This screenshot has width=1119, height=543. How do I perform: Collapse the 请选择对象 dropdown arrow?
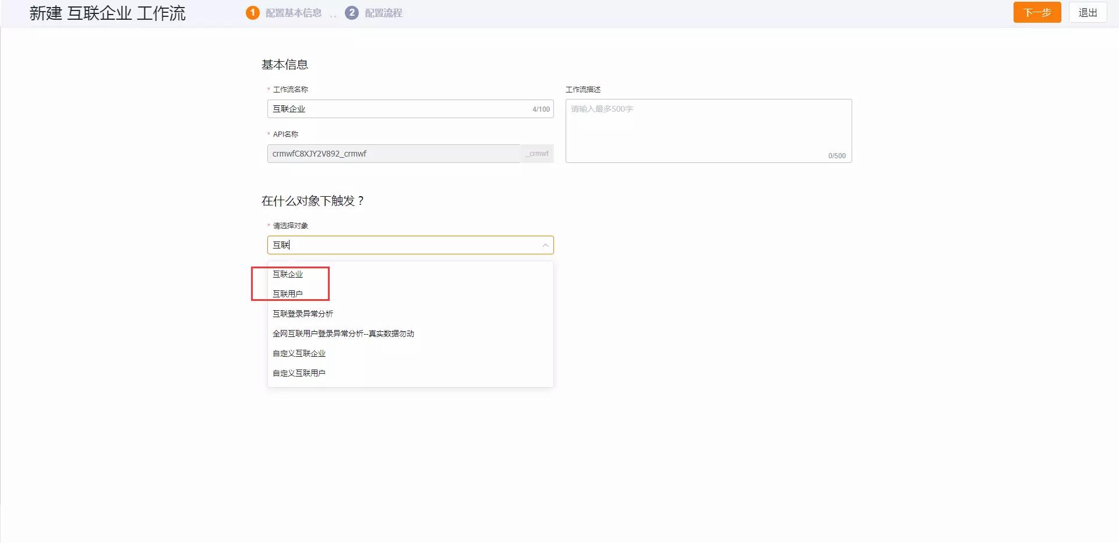tap(545, 245)
